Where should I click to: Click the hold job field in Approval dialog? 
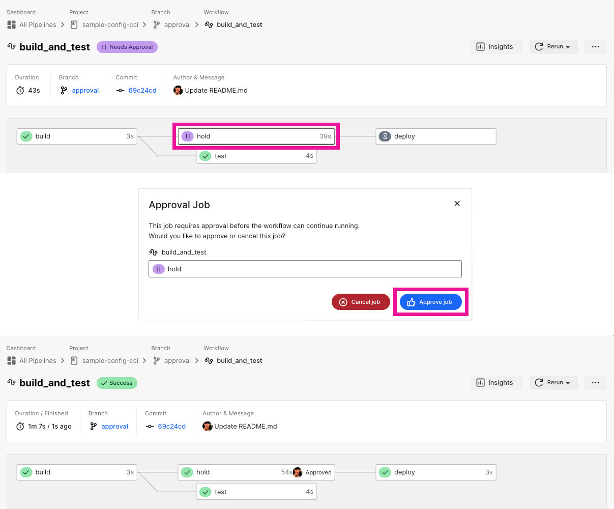(x=305, y=269)
